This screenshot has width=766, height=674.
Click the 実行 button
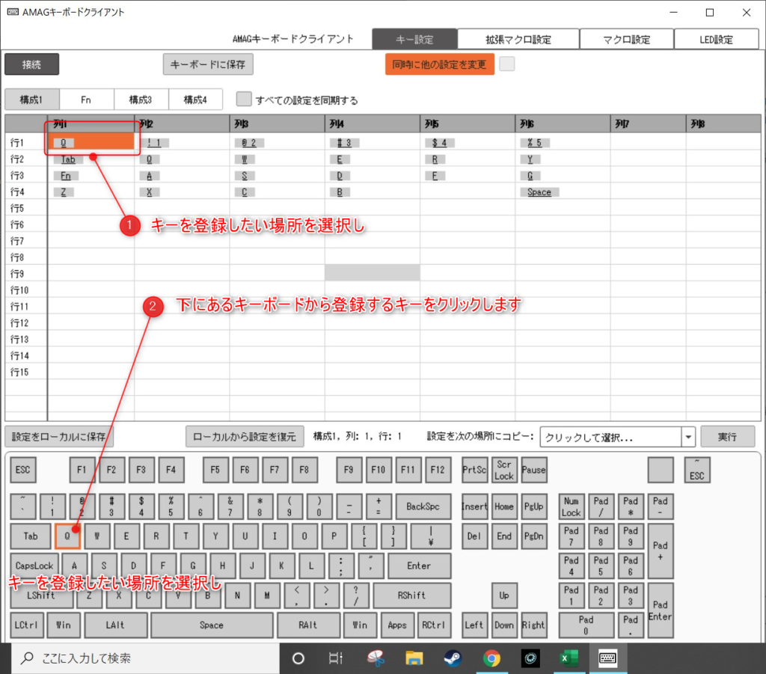pos(727,436)
